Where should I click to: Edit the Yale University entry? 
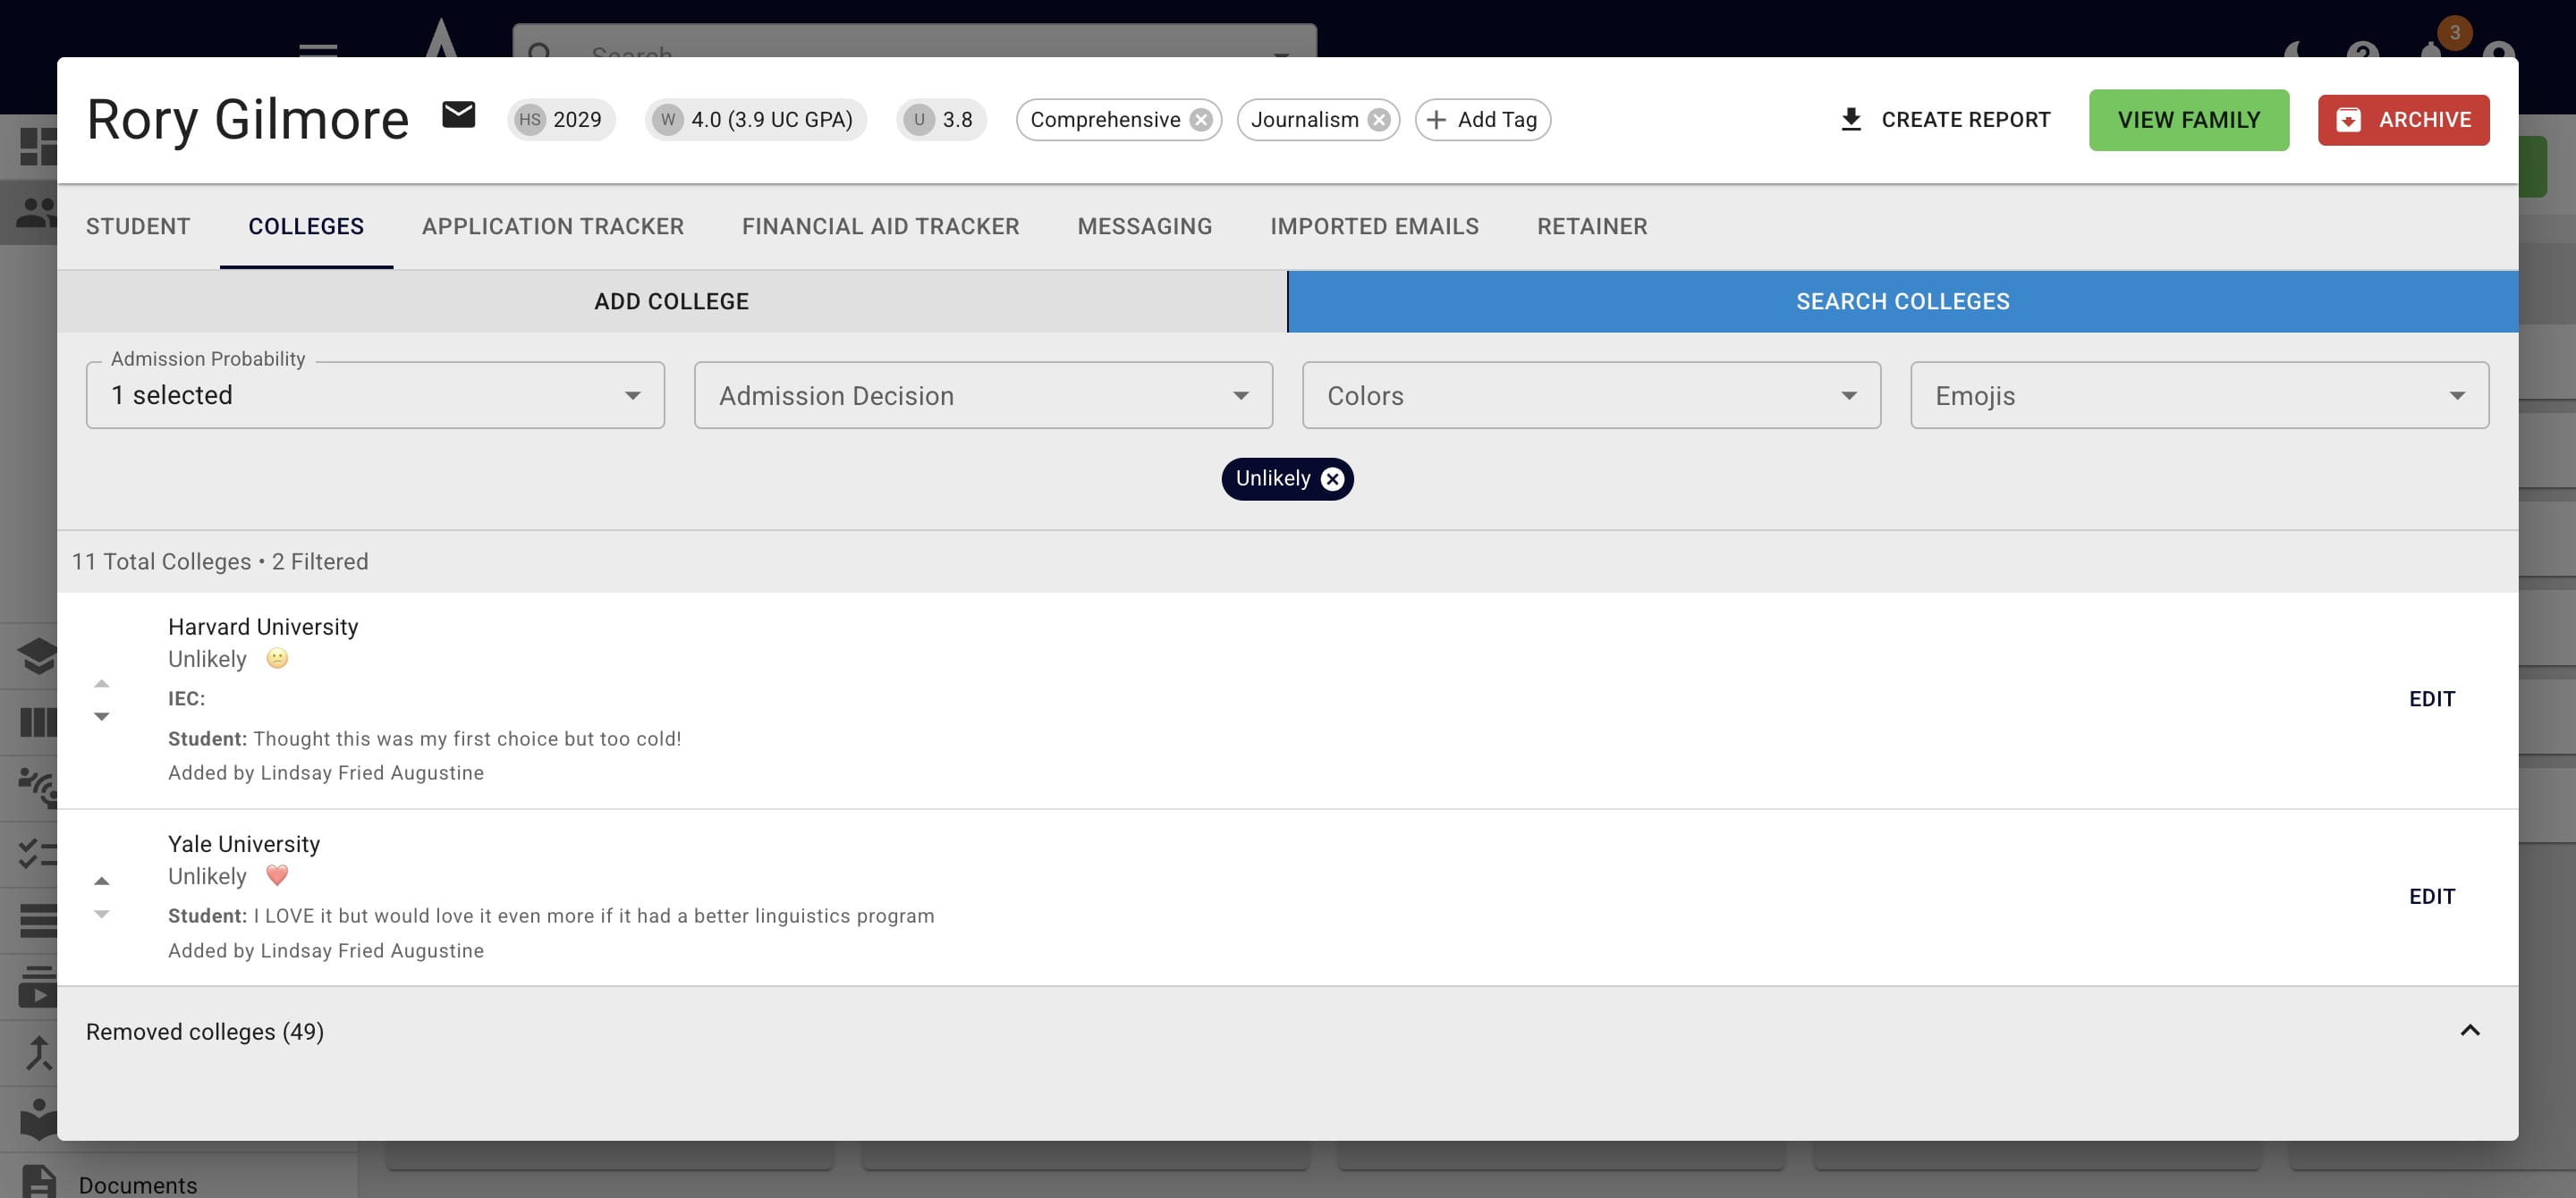2431,898
